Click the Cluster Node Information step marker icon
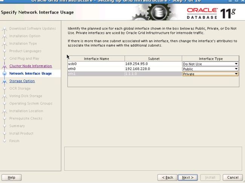Screen dimensions: 245x183 (x=5, y=66)
